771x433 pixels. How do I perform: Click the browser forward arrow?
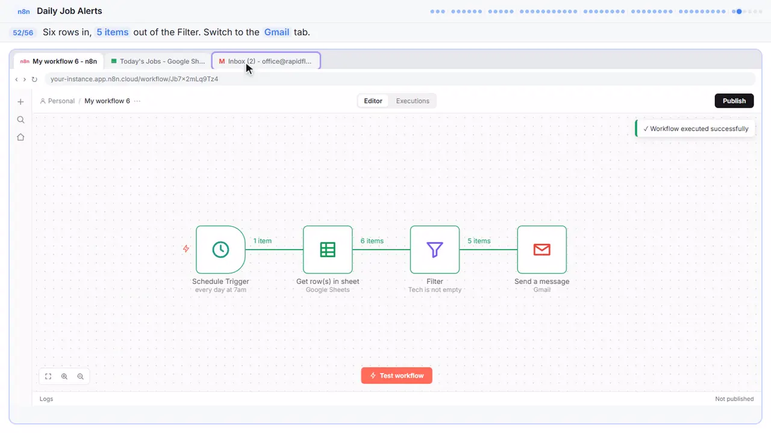[x=24, y=79]
